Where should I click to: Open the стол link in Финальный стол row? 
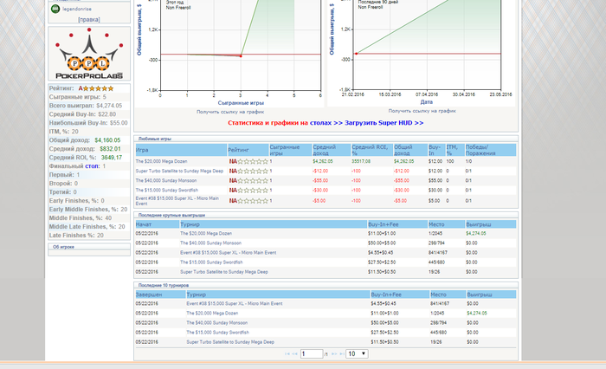click(92, 166)
